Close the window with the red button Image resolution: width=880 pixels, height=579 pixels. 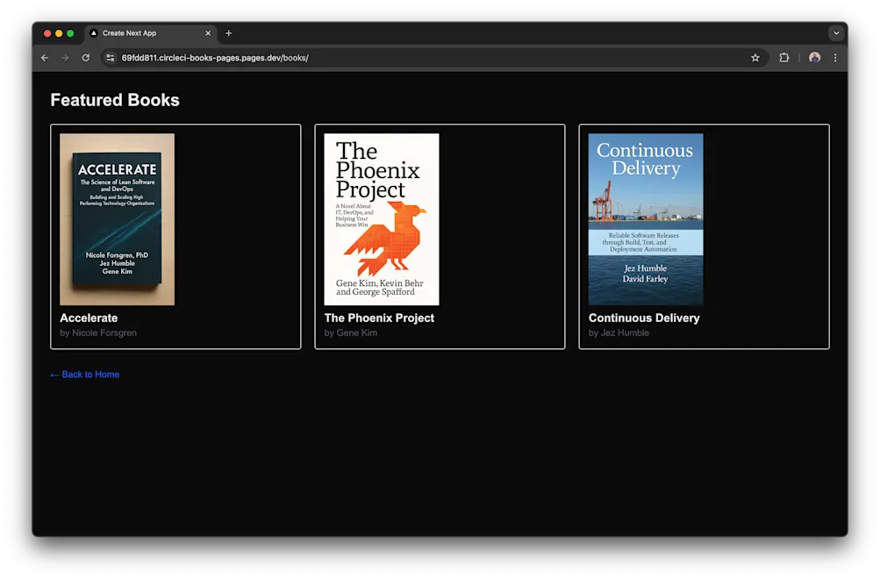pos(47,33)
